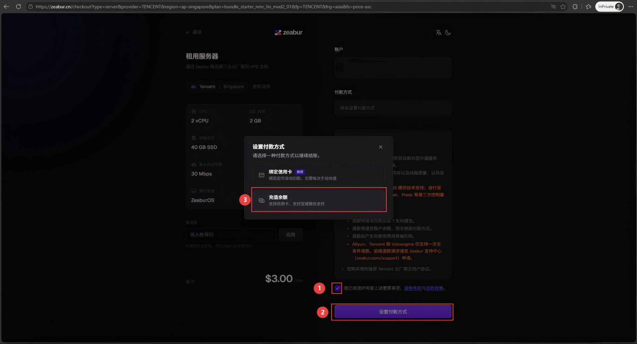Click the operating system monitor icon
637x344 pixels.
194,191
